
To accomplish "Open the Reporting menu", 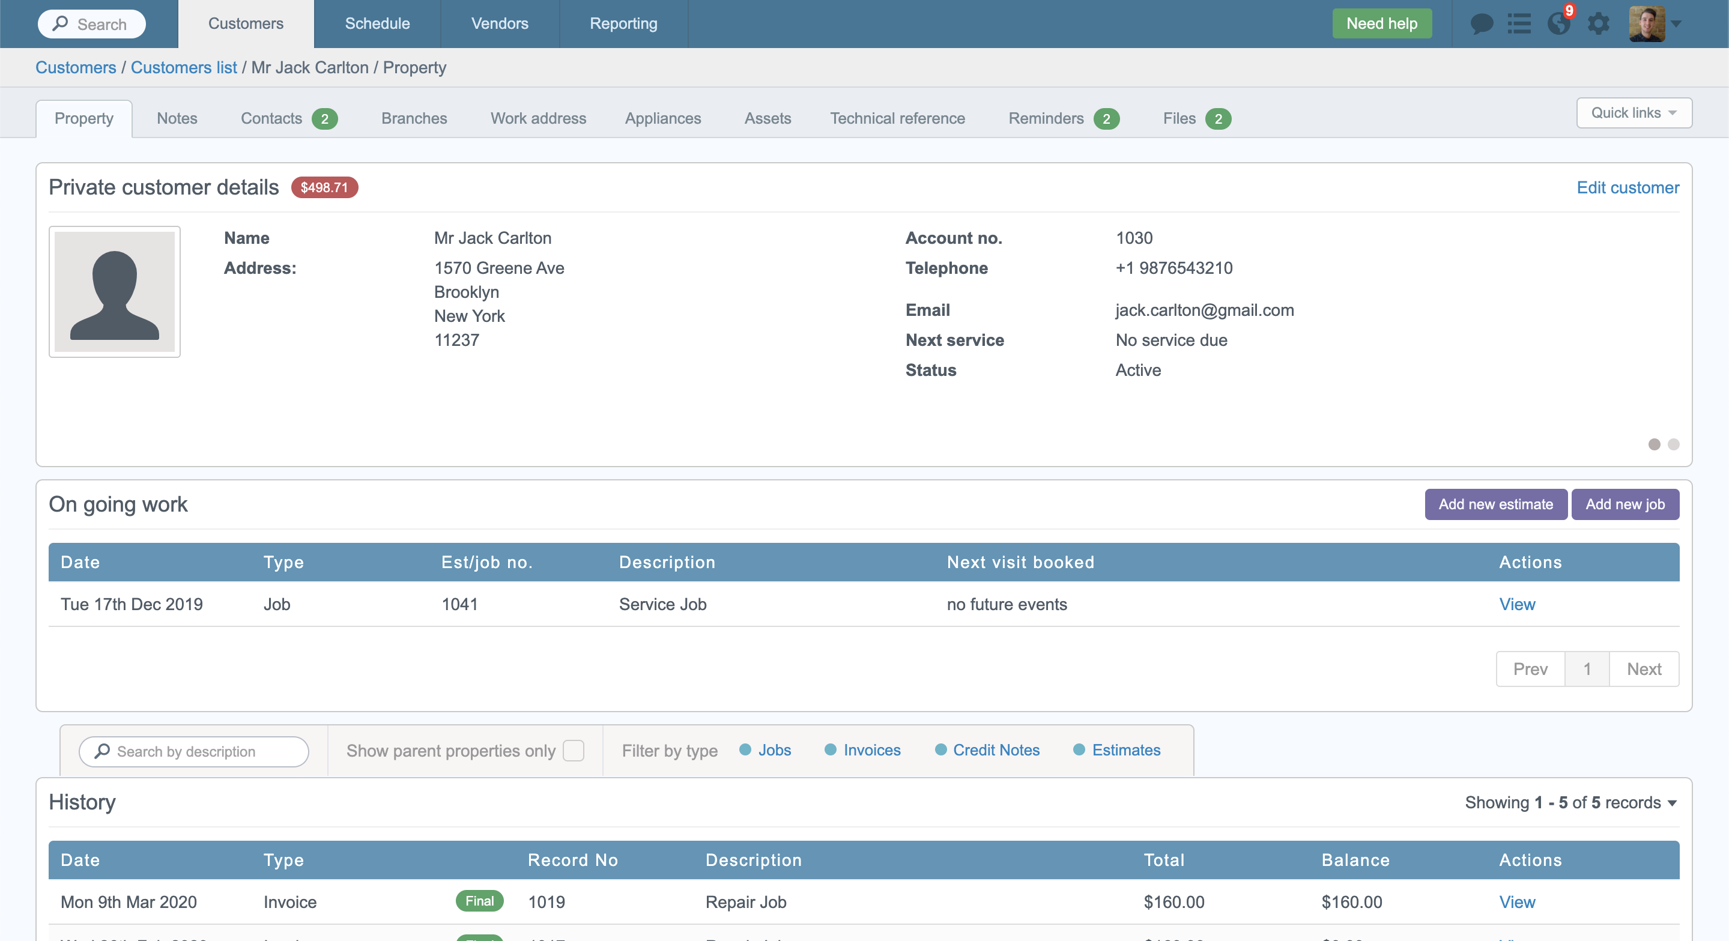I will click(623, 23).
